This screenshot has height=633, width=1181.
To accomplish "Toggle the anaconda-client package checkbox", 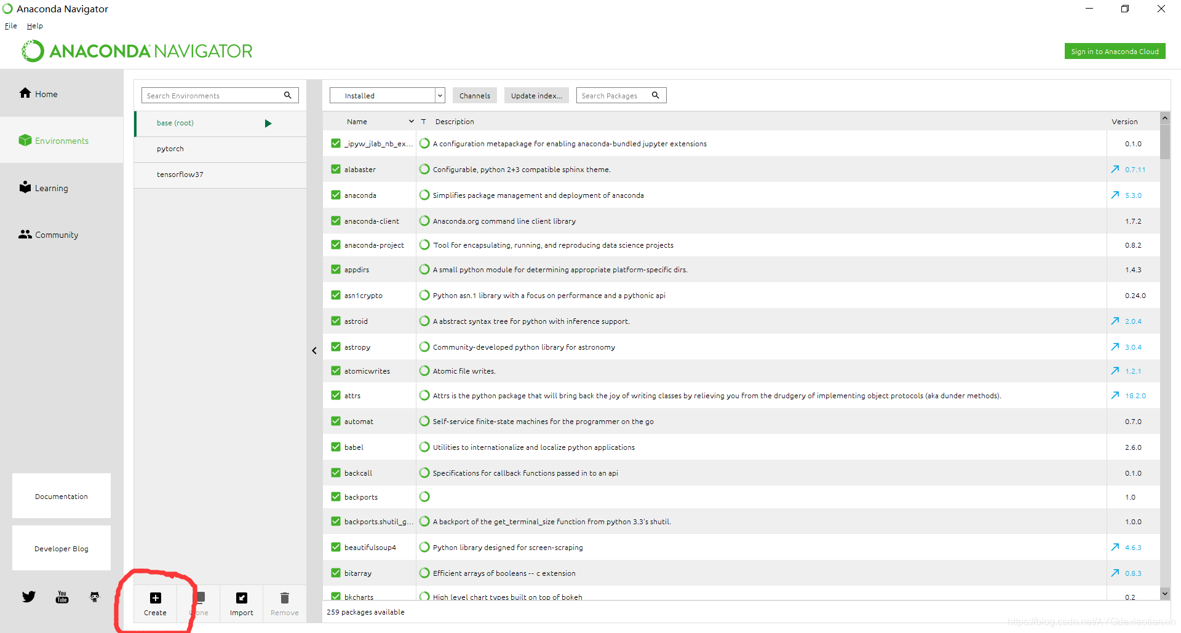I will 336,221.
